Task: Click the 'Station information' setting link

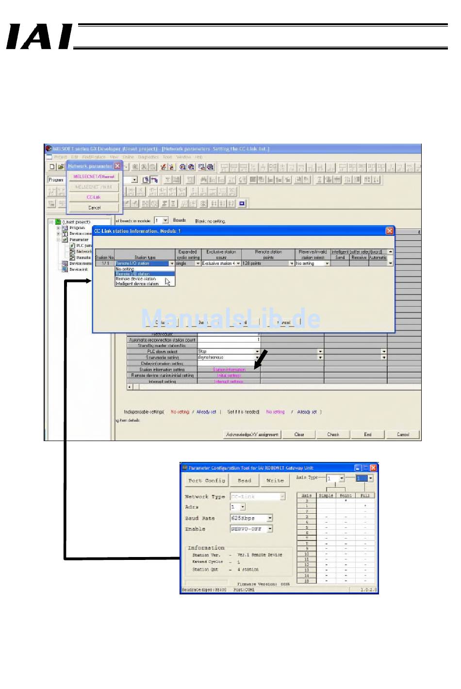Action: coord(229,370)
